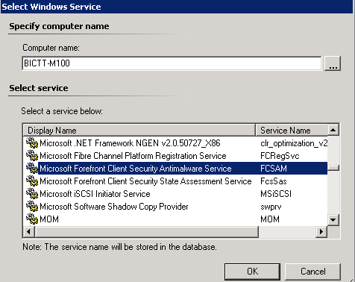The width and height of the screenshot is (355, 282).
Task: Click the vertical scrollbar thumb
Action: click(333, 168)
